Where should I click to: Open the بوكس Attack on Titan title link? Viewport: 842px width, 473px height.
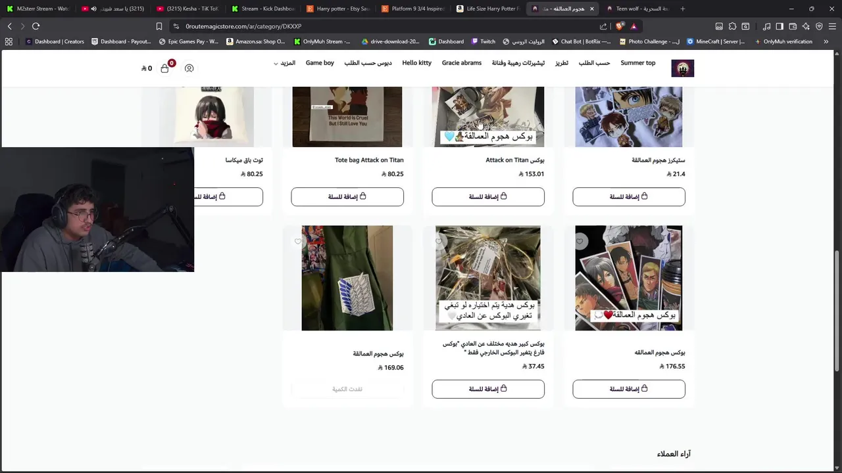pos(515,160)
